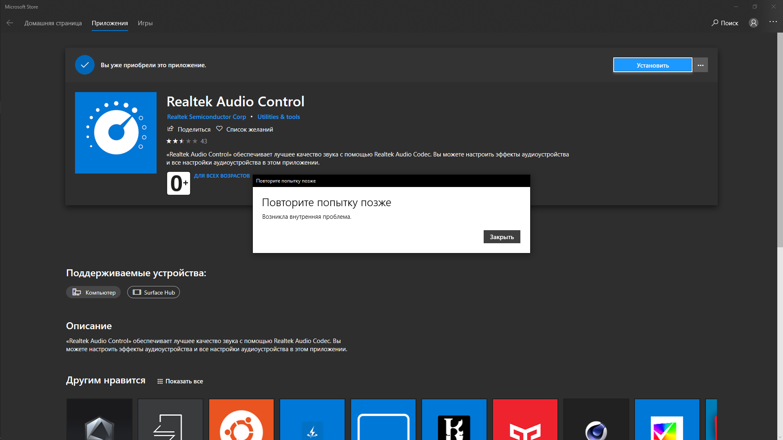The image size is (783, 440).
Task: Click Поделиться share icon
Action: 170,129
